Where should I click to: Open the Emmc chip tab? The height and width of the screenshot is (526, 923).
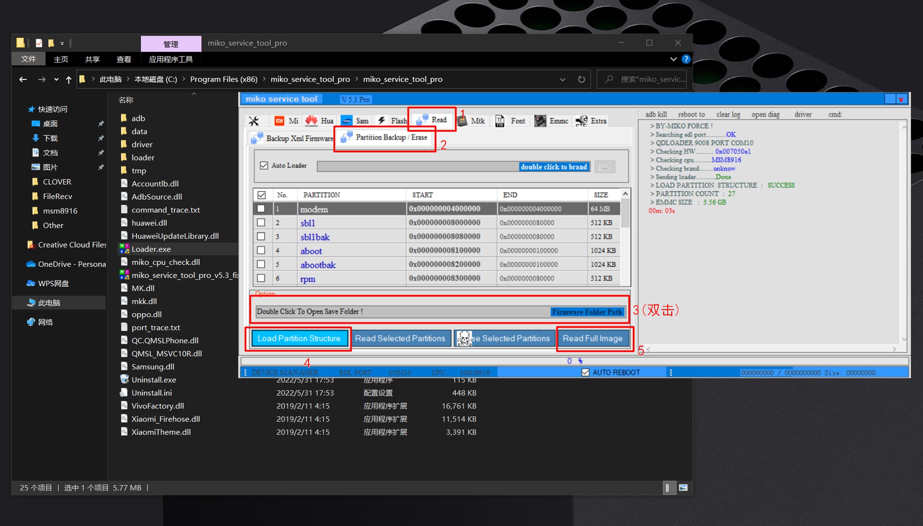pyautogui.click(x=552, y=121)
